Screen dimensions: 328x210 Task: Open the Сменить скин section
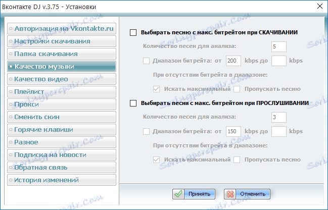pos(62,117)
